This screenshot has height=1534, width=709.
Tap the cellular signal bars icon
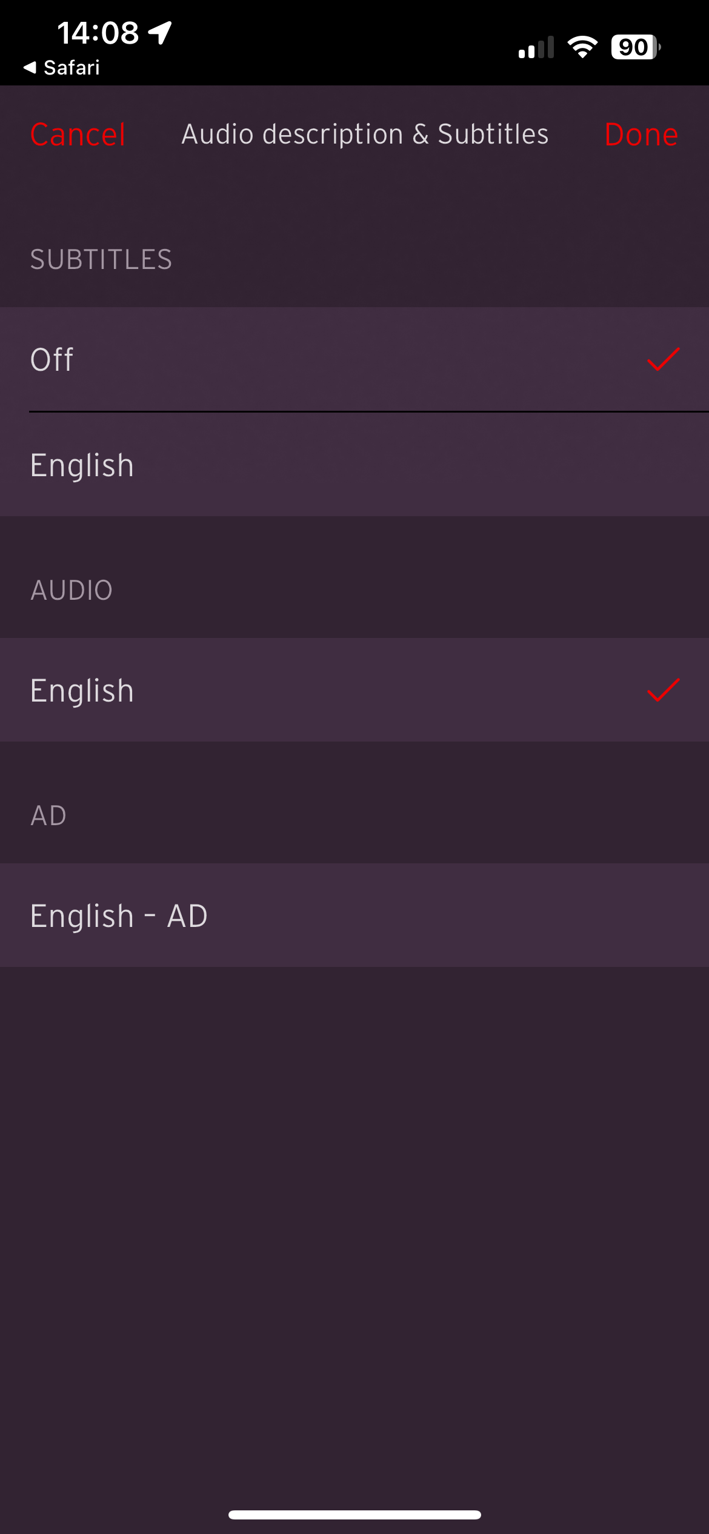(536, 47)
